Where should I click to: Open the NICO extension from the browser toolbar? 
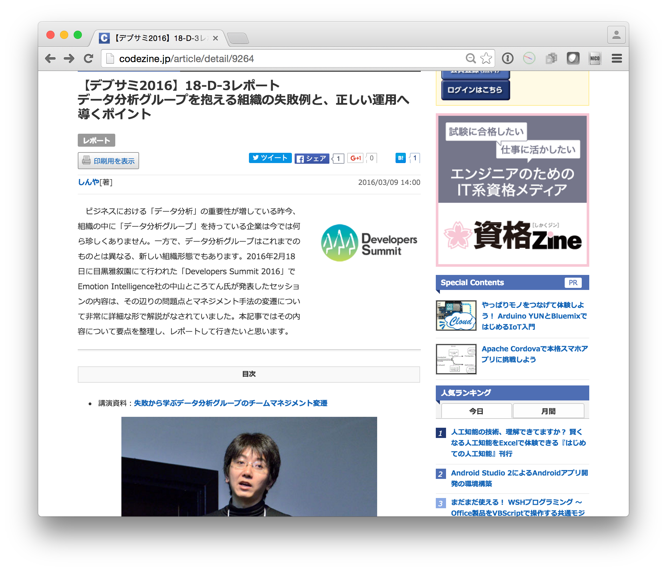[x=595, y=58]
